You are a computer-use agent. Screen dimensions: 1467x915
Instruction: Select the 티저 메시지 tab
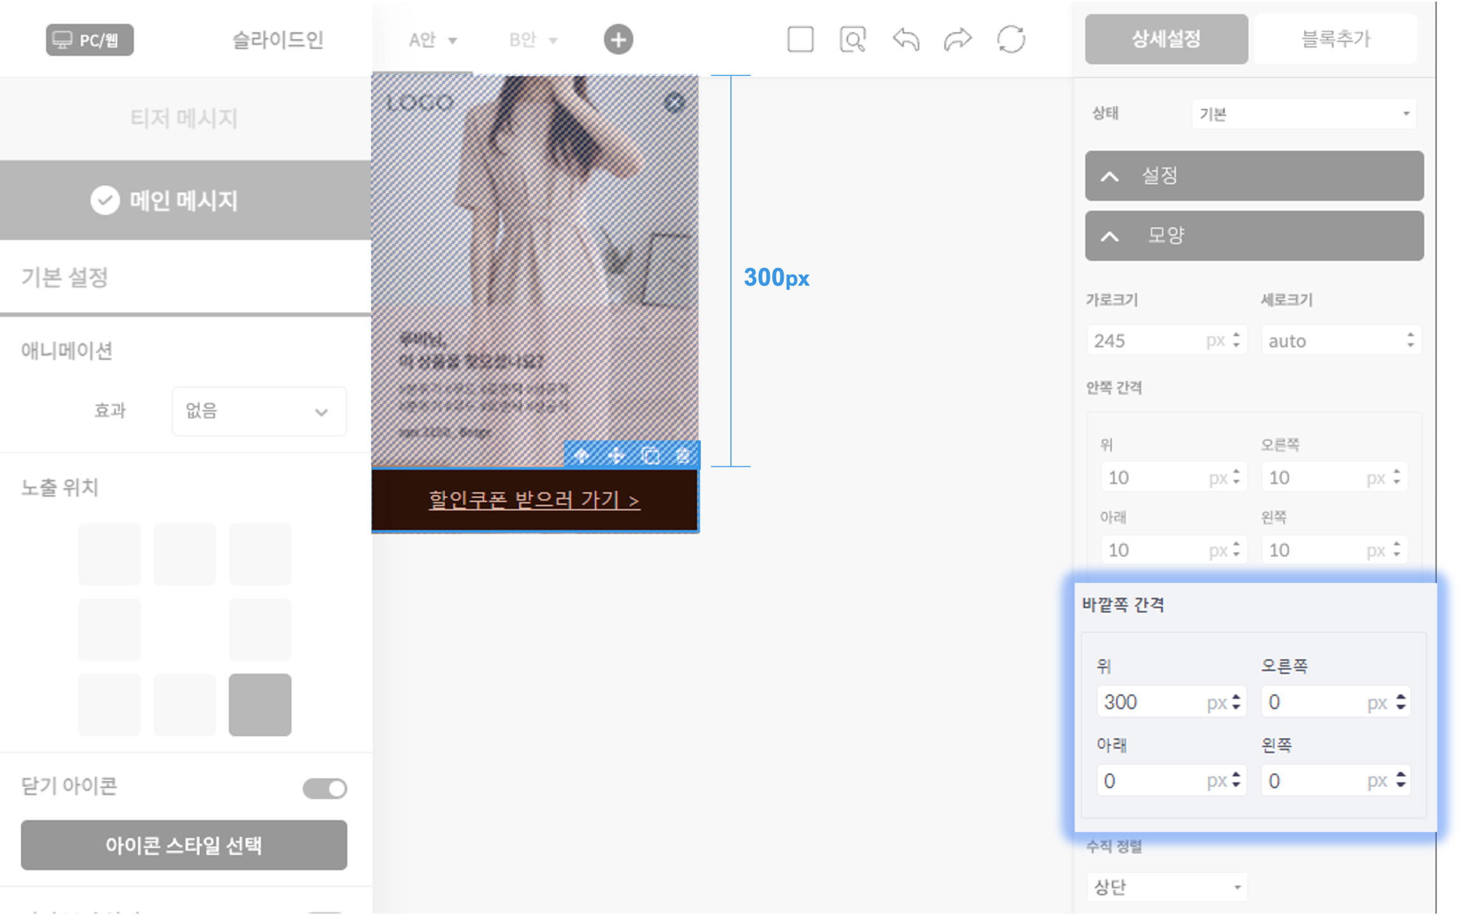185,118
